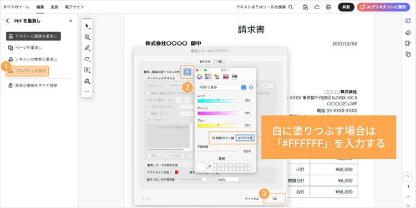This screenshot has height=208, width=416.
Task: Select the color palettes picker mode
Action: 217,77
